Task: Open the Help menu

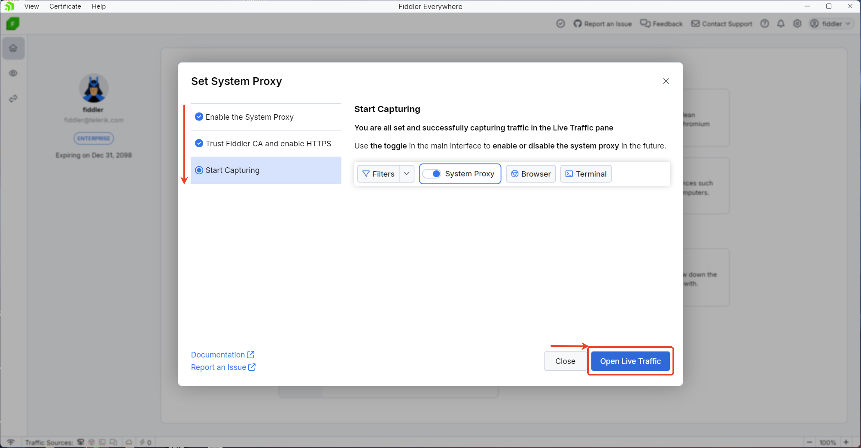Action: [x=99, y=6]
